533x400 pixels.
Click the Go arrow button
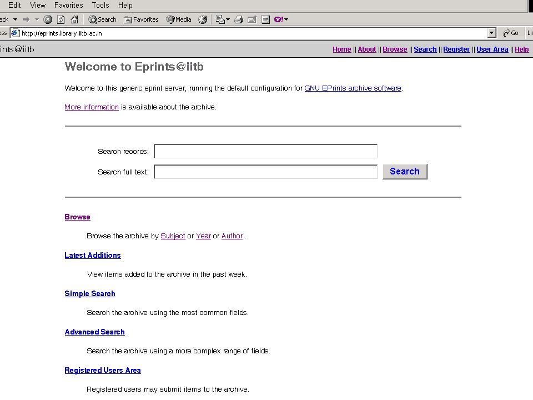coord(511,33)
